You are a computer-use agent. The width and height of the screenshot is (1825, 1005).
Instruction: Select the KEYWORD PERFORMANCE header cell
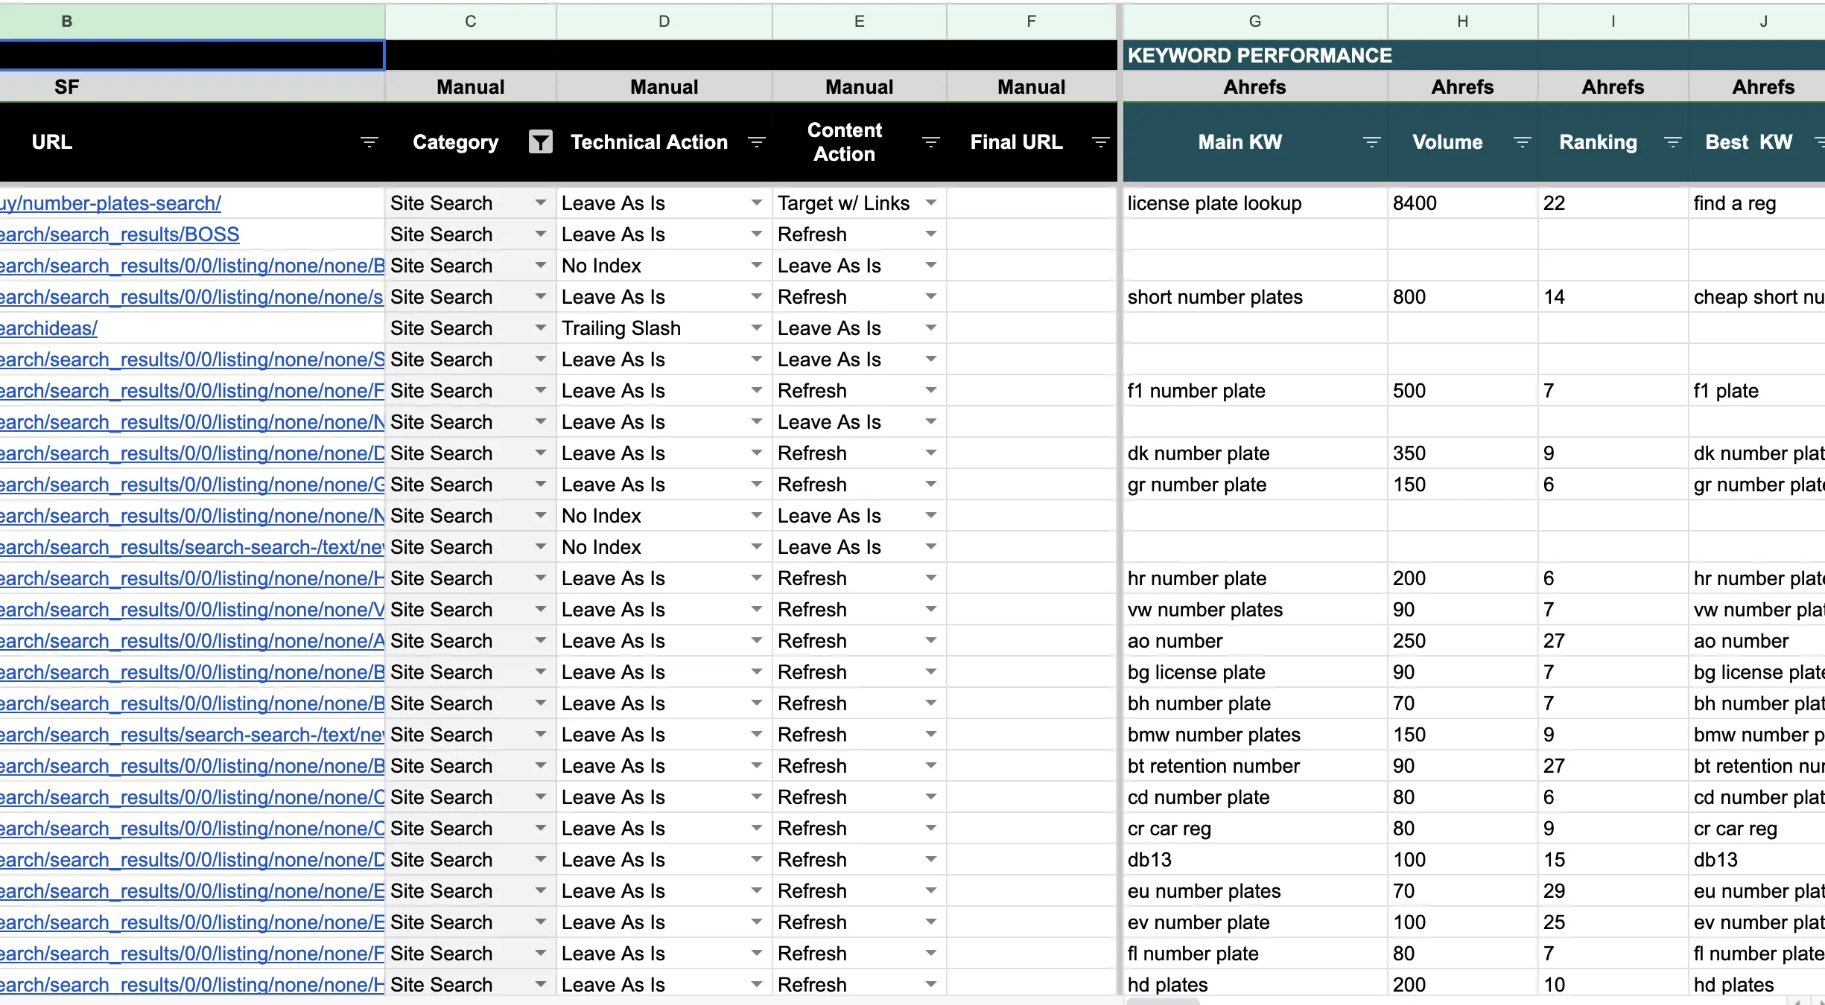click(x=1255, y=55)
